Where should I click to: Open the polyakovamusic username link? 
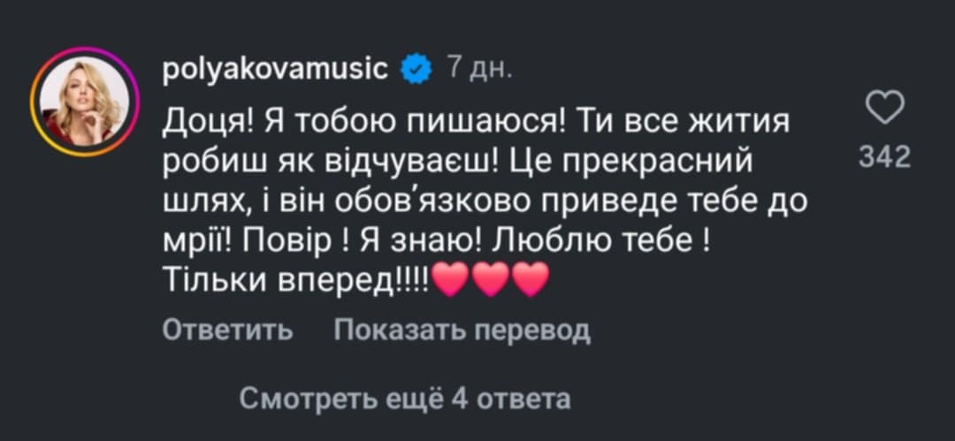tap(277, 68)
